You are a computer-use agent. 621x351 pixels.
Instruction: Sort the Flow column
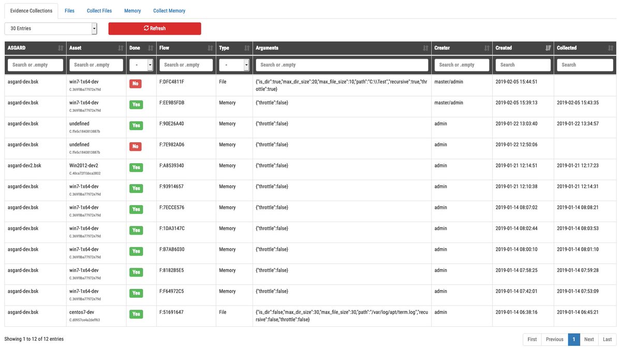click(210, 48)
